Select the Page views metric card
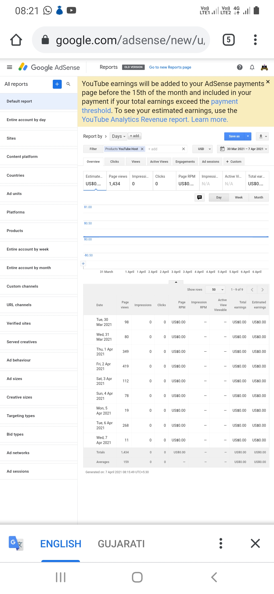 tap(118, 180)
